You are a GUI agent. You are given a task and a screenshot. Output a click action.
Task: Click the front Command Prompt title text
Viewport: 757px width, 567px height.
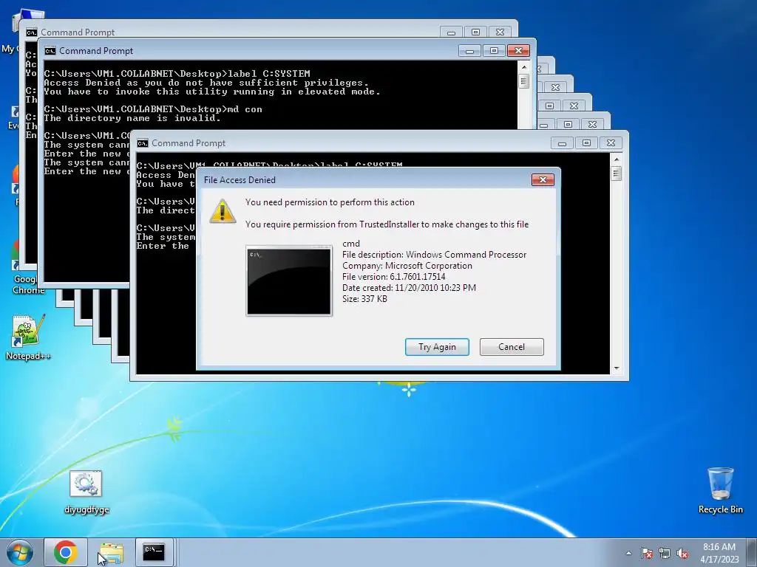(189, 143)
